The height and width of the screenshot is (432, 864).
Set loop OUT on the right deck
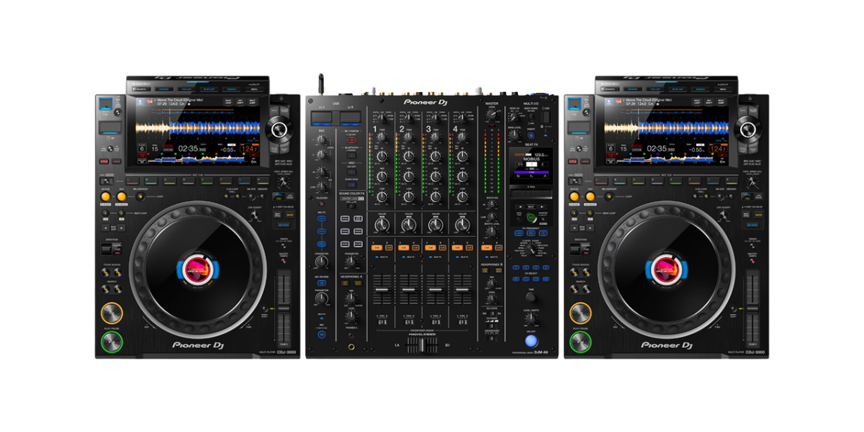point(590,196)
